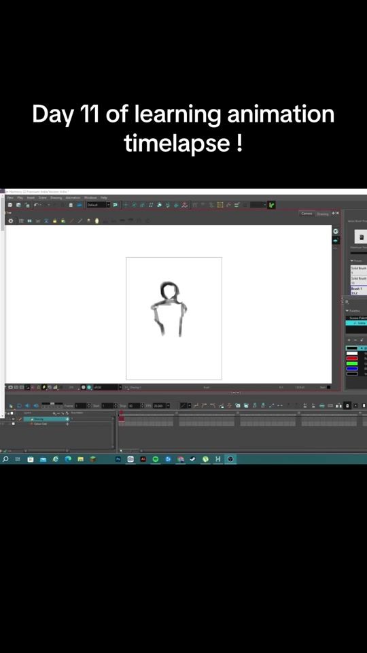Image resolution: width=367 pixels, height=653 pixels.
Task: Click the FPS value field
Action: coord(159,405)
